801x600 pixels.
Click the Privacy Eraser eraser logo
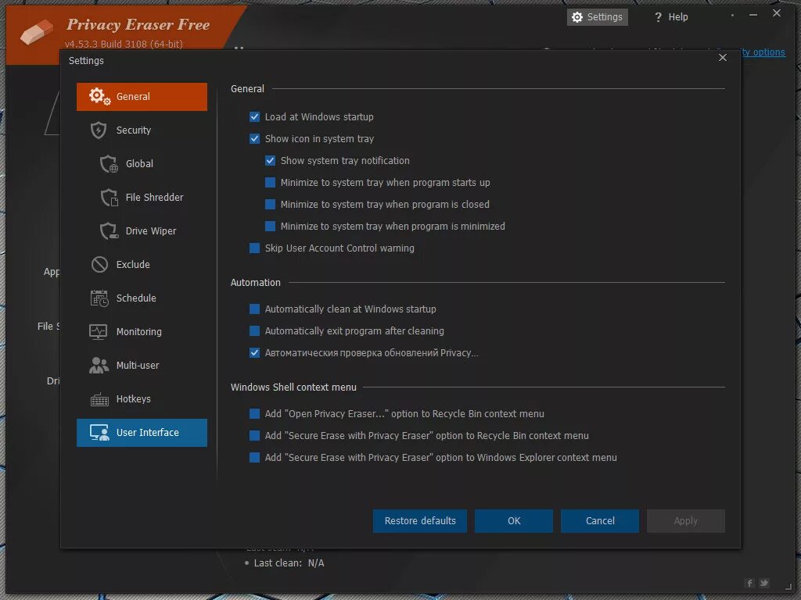[x=36, y=31]
